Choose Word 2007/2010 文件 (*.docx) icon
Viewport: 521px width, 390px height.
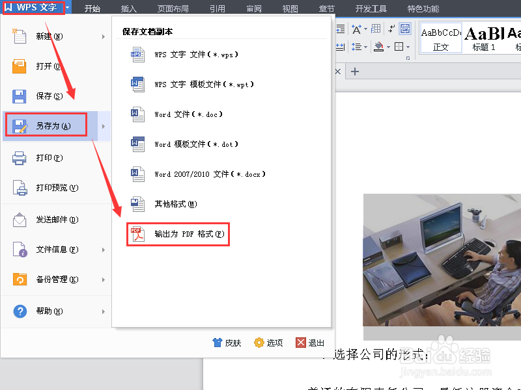[137, 174]
